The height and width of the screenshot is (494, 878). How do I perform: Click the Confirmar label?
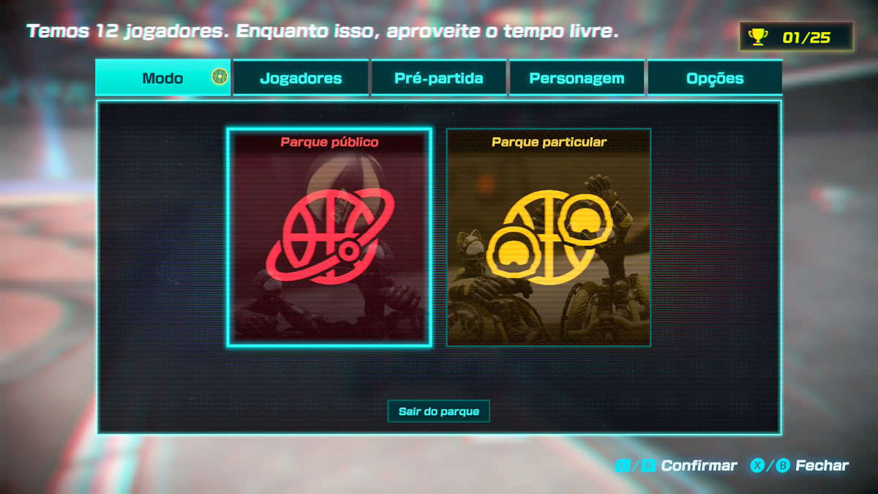pos(699,465)
